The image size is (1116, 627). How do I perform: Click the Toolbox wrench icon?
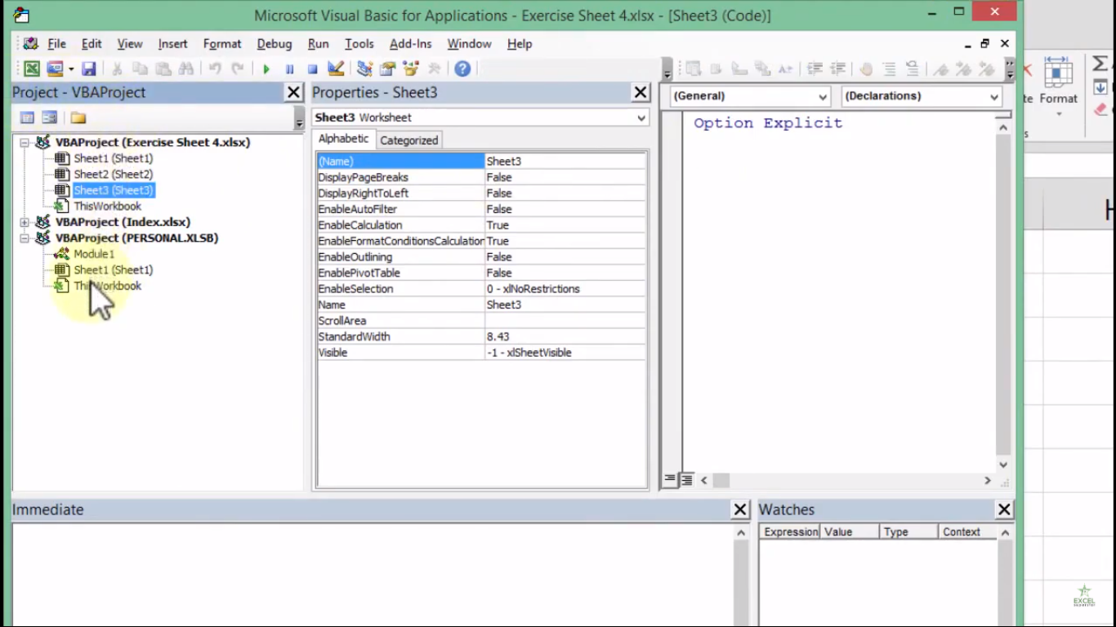tap(434, 69)
